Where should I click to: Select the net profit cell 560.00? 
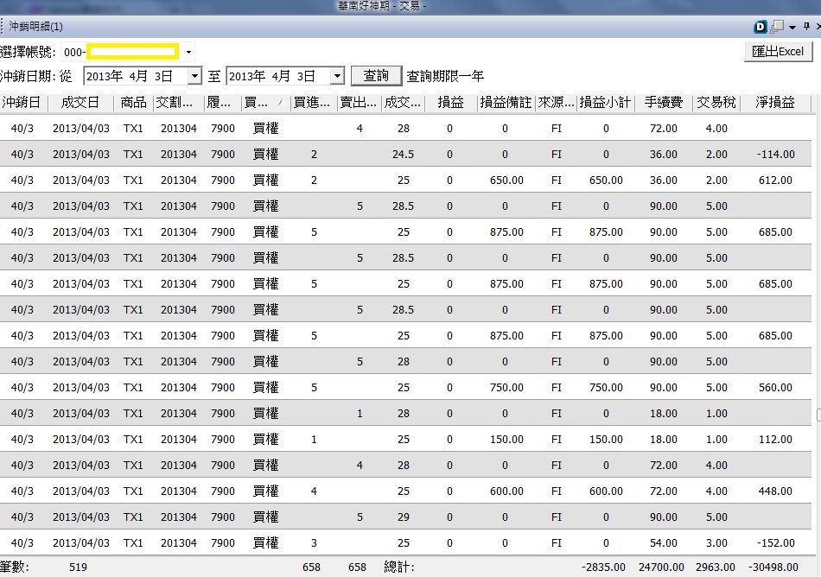tap(775, 388)
